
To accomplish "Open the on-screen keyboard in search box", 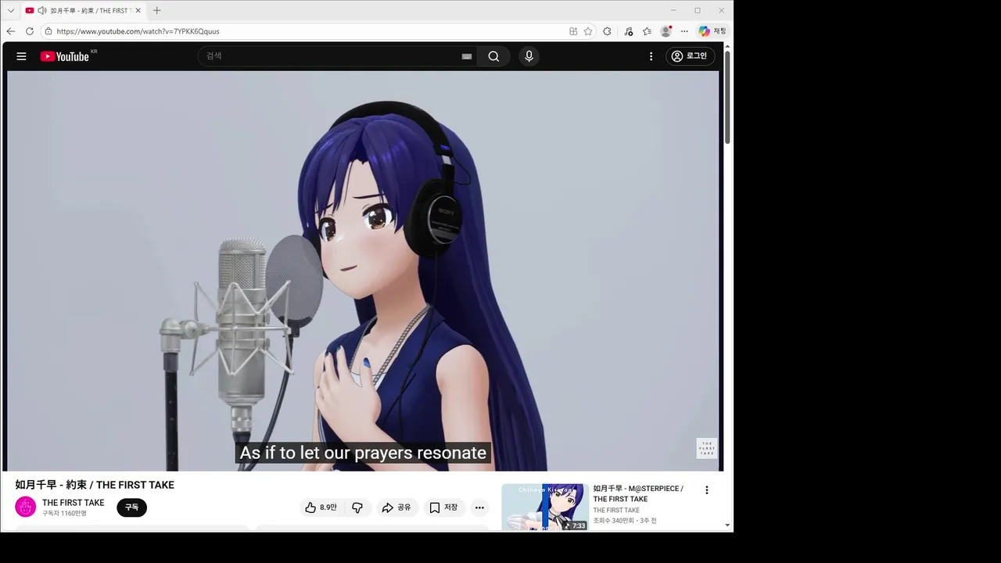I will (467, 56).
